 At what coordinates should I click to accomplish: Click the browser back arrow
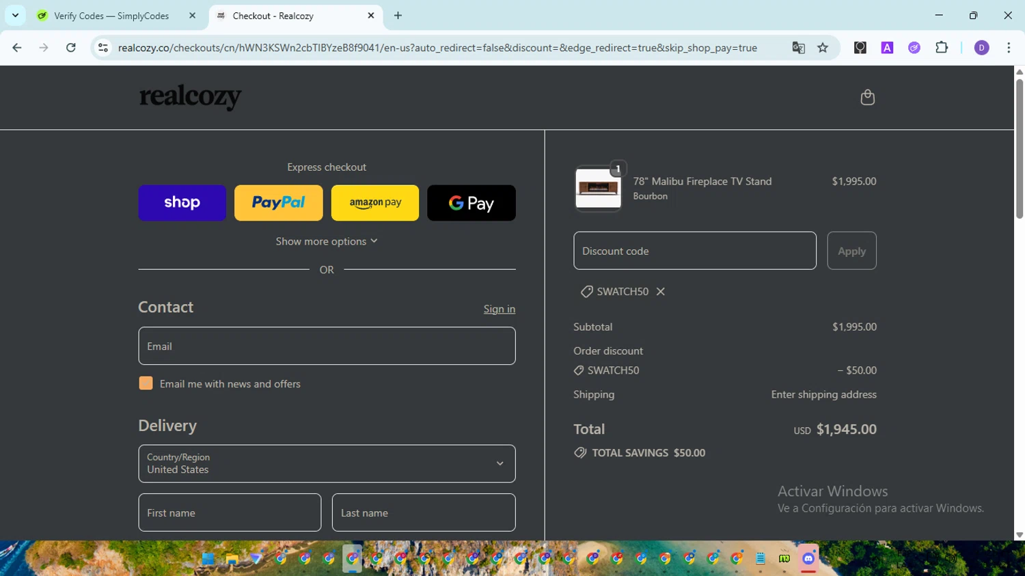coord(17,48)
